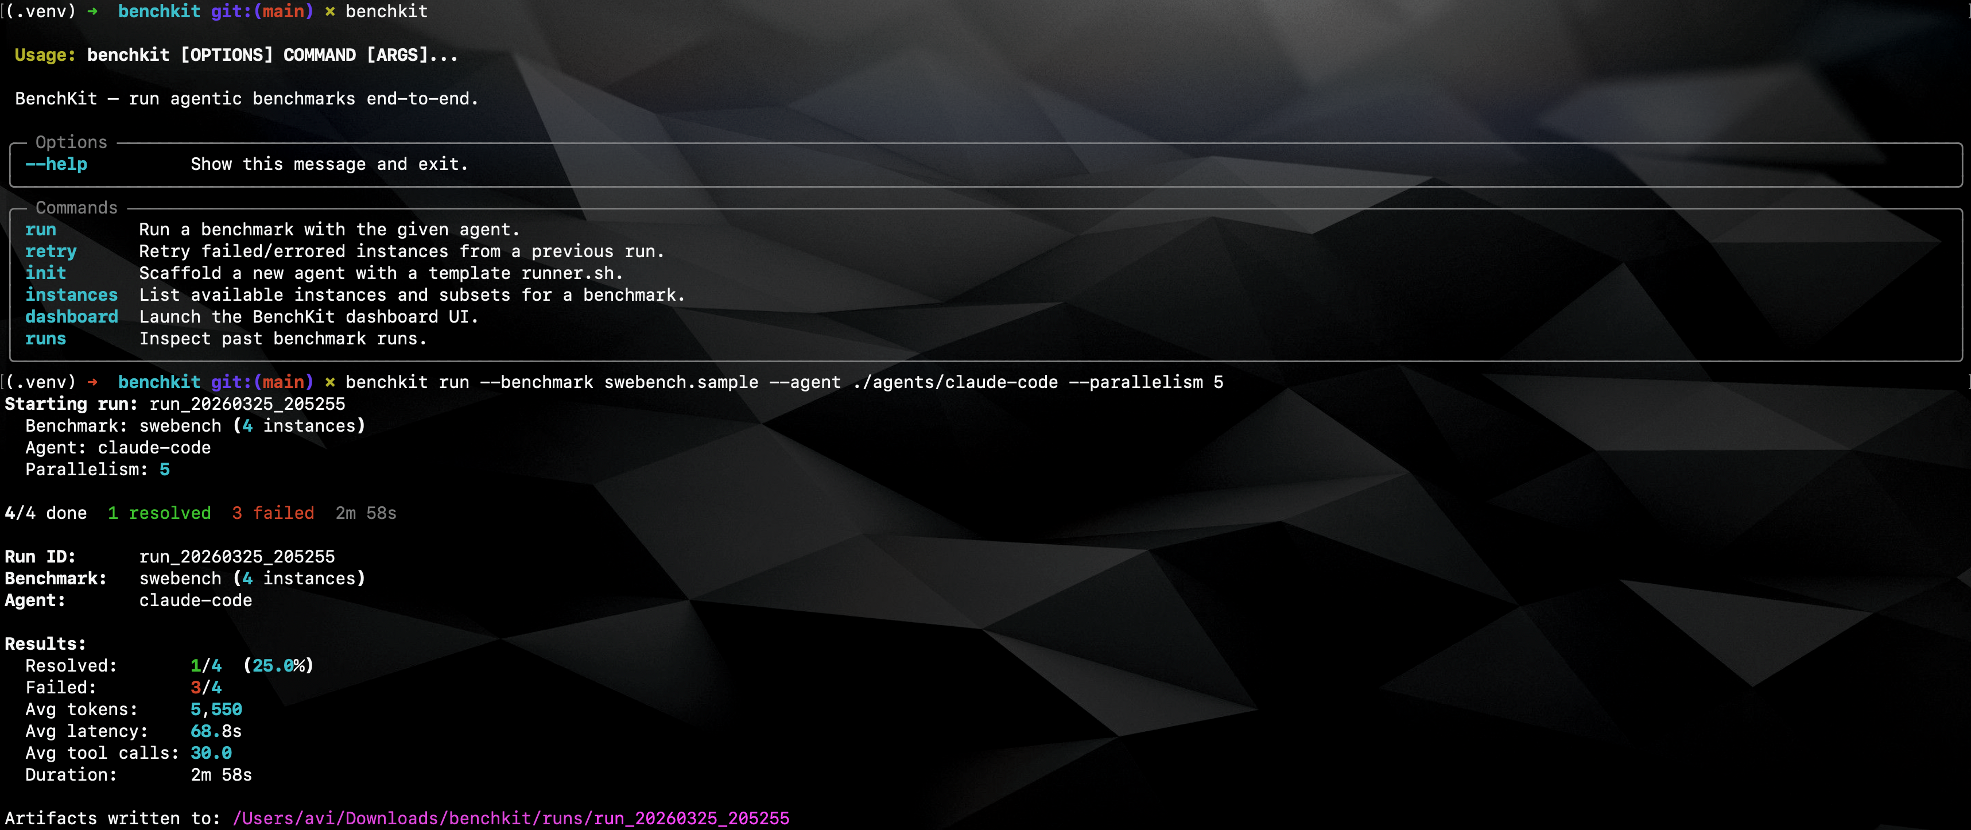The image size is (1971, 830).
Task: Click the artifacts path ending in run_20260325_205255
Action: point(510,818)
